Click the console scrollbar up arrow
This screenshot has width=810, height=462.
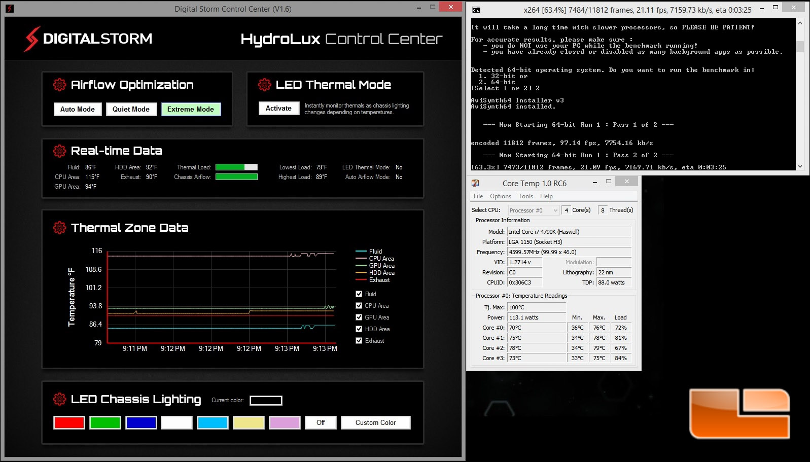[x=800, y=23]
